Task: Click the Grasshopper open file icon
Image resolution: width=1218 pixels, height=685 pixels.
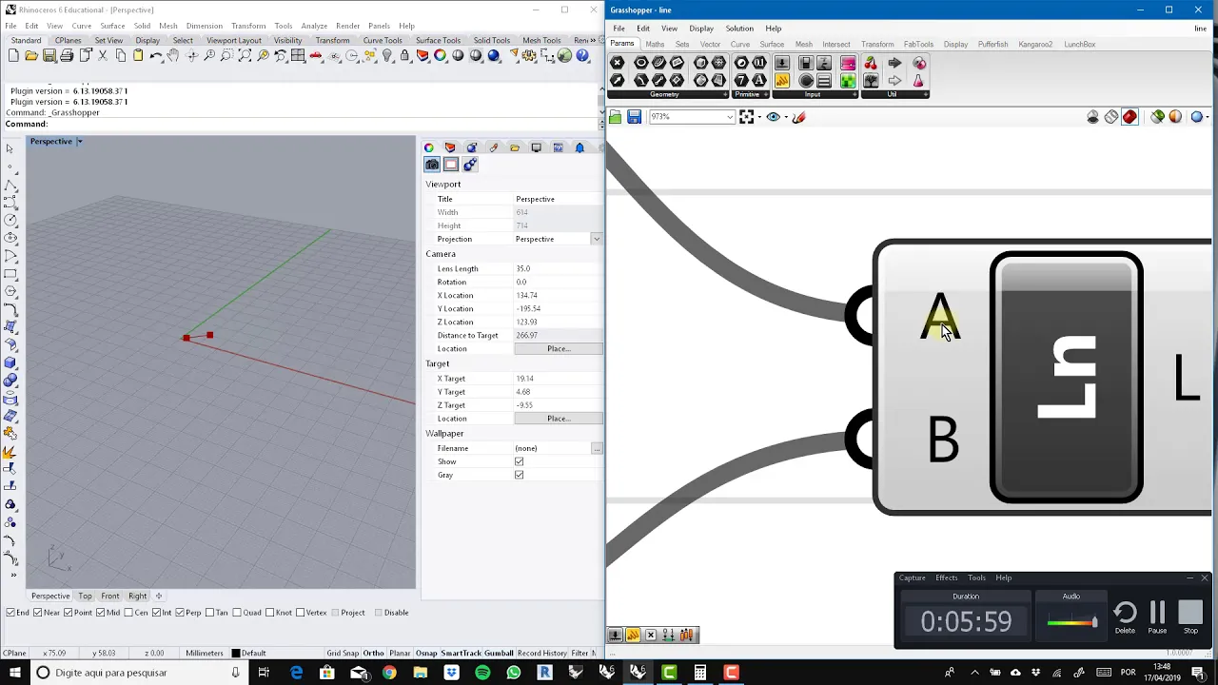Action: click(616, 117)
